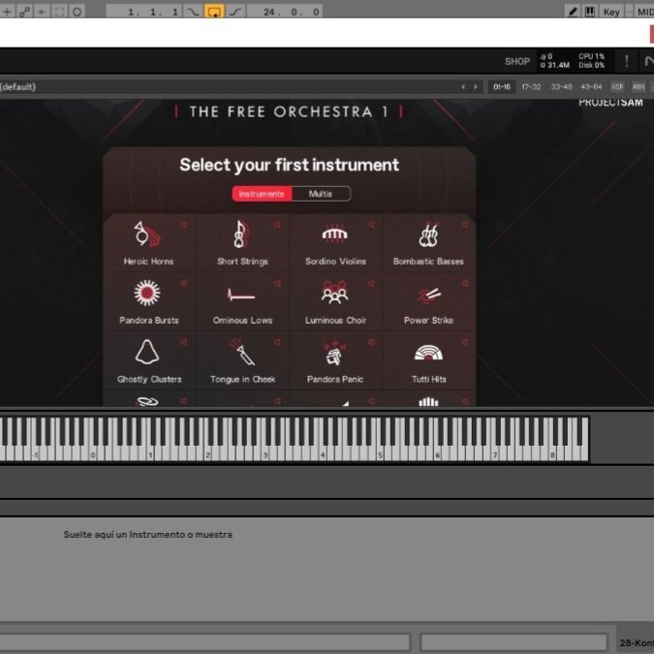Screen dimensions: 654x654
Task: Preview Pandora Bursts with its speaker icon
Action: (x=183, y=284)
